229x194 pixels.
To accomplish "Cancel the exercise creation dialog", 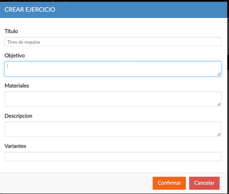I will (x=204, y=183).
